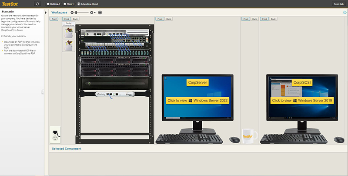Screen dimensions: 348x176
Task: Click the Selected Component heading
Action: 67,149
